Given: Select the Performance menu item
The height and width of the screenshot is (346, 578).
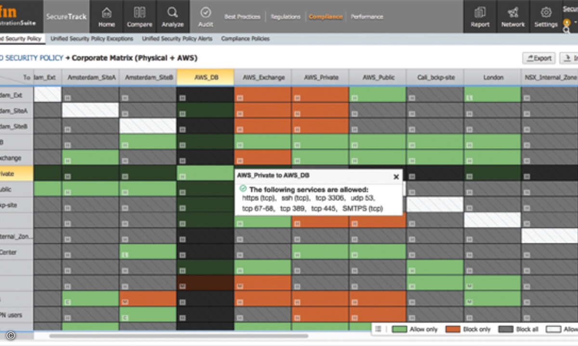Looking at the screenshot, I should tap(367, 17).
